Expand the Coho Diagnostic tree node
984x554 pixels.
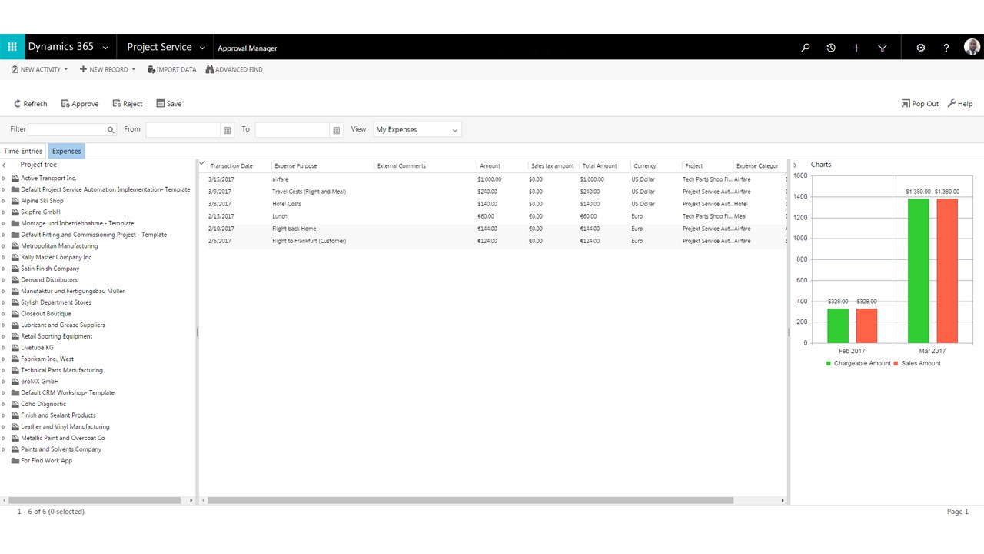tap(4, 404)
